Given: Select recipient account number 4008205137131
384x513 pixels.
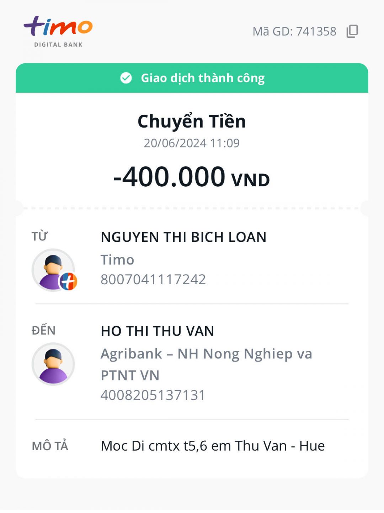Looking at the screenshot, I should click(153, 395).
